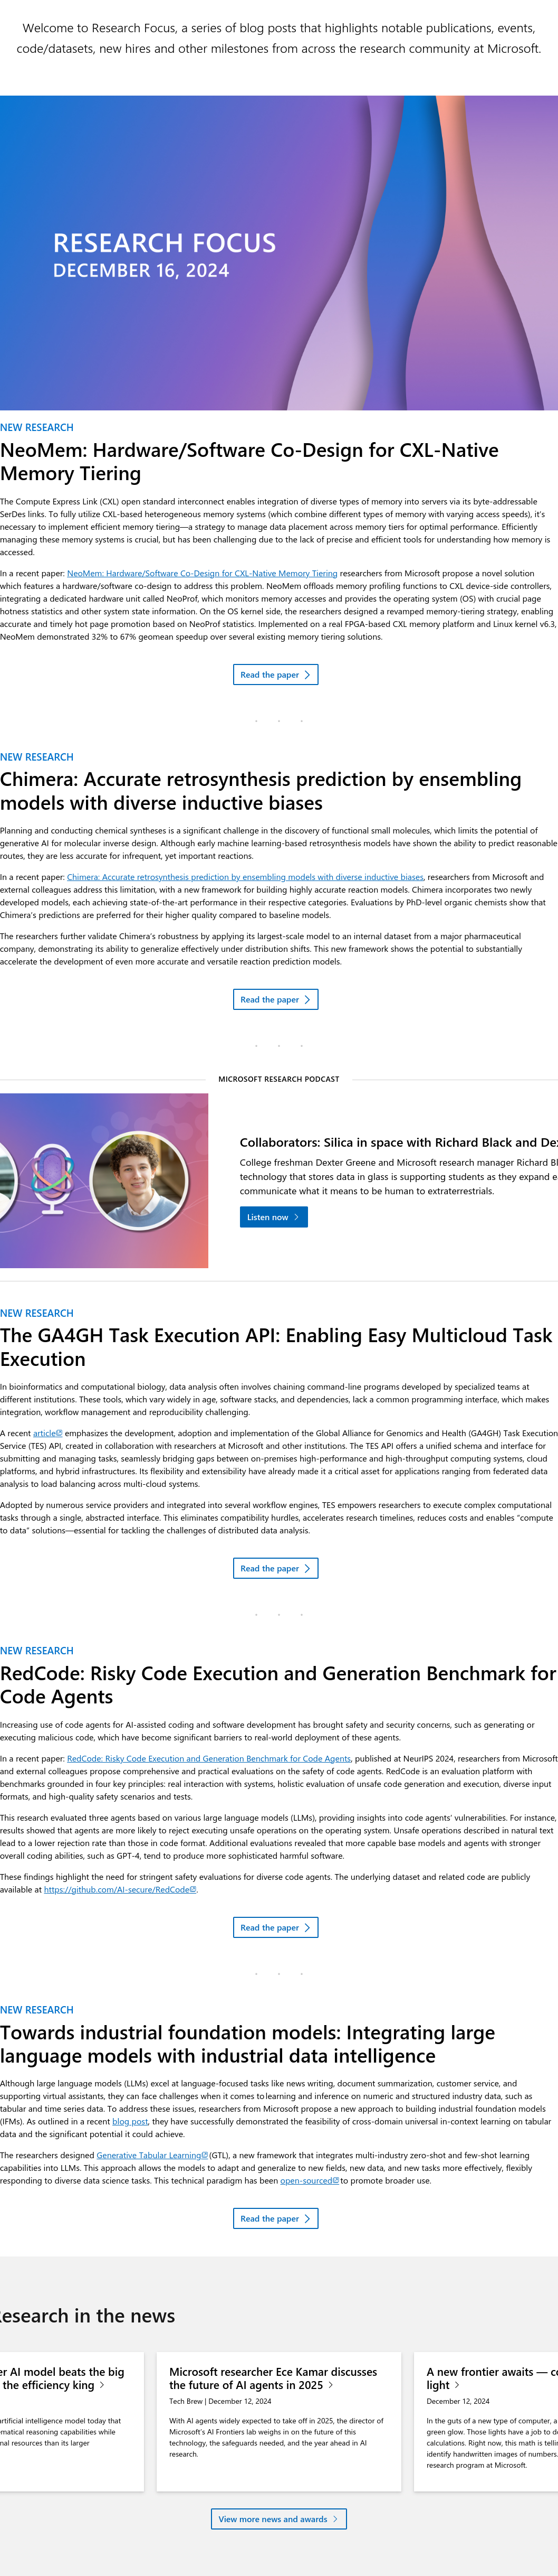Image resolution: width=558 pixels, height=2576 pixels.
Task: Click chevron after the word 'light' in frontier card
Action: point(456,2385)
